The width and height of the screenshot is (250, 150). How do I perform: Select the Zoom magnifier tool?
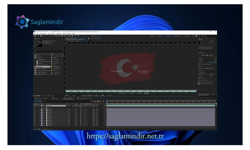click(43, 36)
